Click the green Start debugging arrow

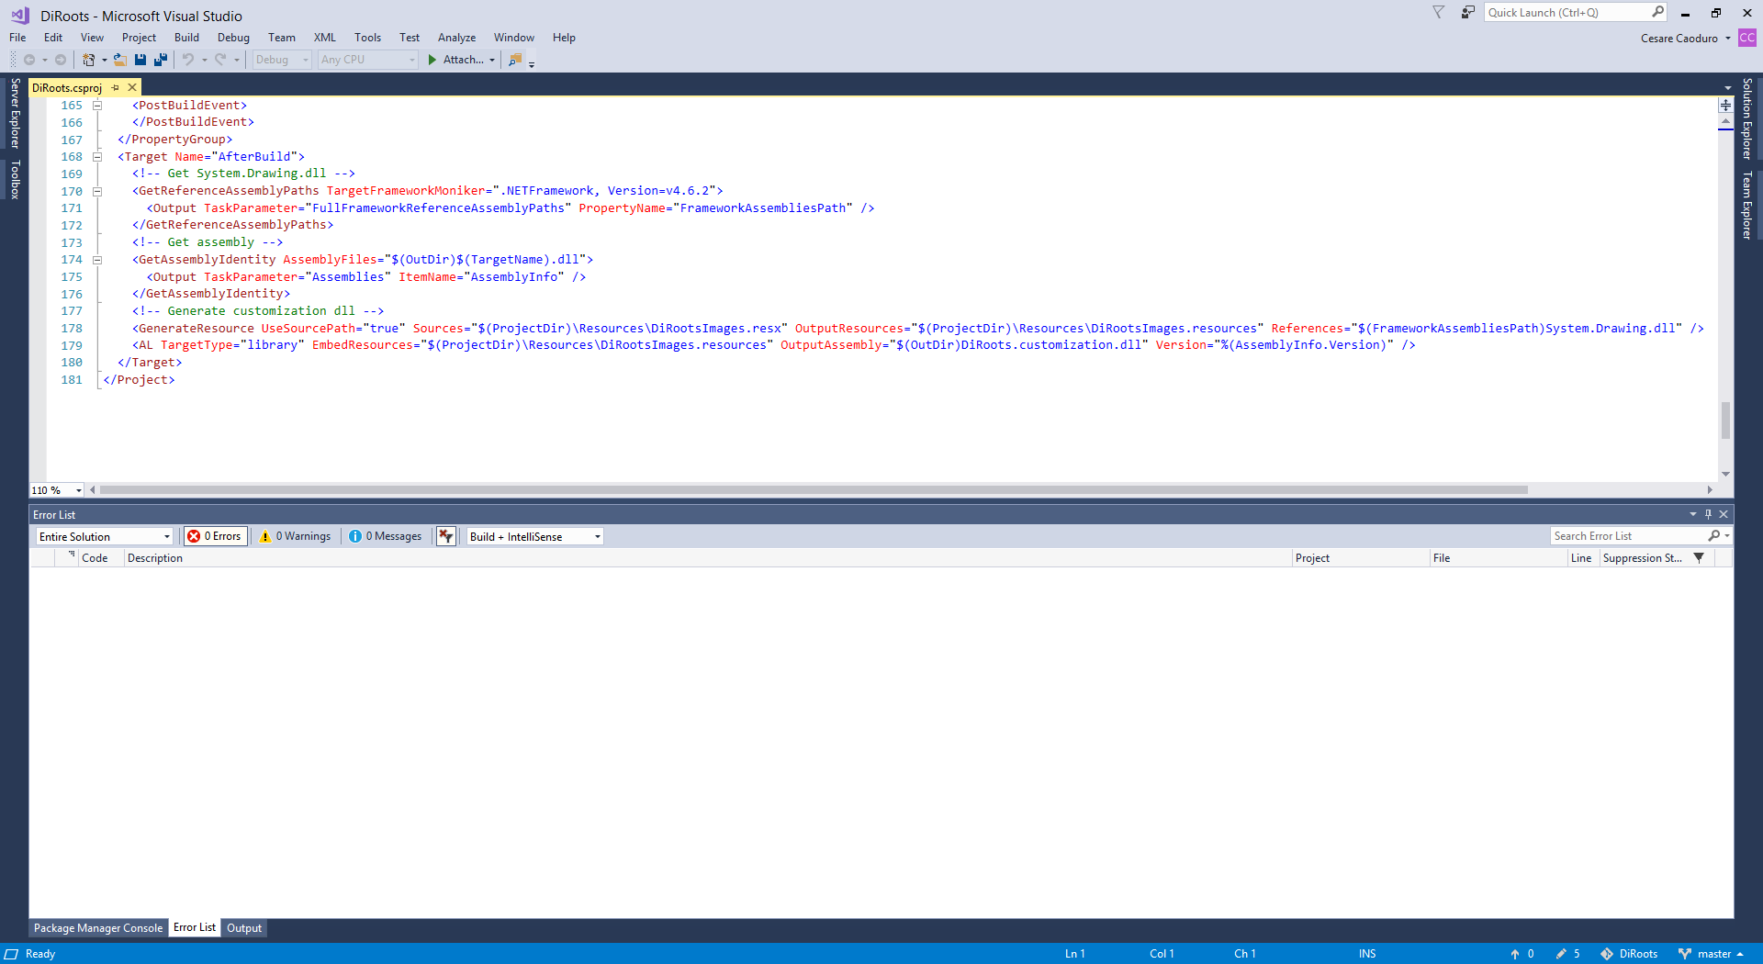tap(432, 60)
